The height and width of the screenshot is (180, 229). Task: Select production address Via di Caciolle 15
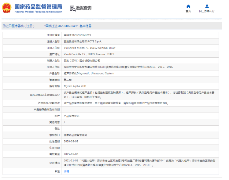tap(89, 54)
